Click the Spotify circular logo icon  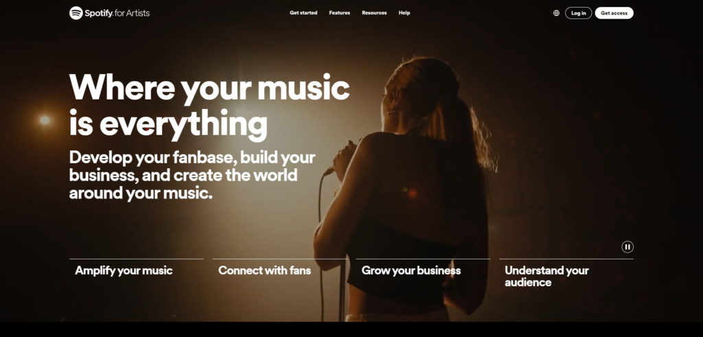[76, 13]
